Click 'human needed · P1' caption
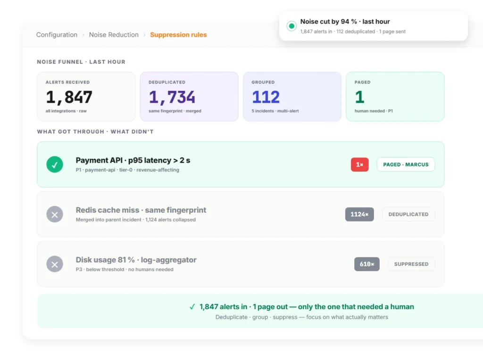The image size is (483, 362). [x=374, y=111]
